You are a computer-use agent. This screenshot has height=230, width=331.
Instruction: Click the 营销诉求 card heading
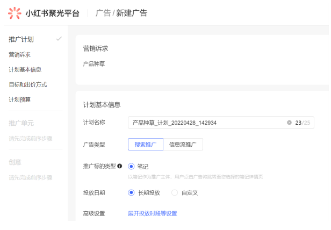coord(96,48)
